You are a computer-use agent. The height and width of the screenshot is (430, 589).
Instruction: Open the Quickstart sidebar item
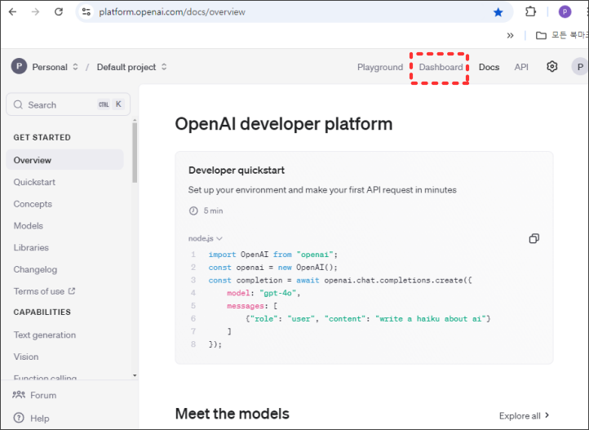click(x=34, y=182)
